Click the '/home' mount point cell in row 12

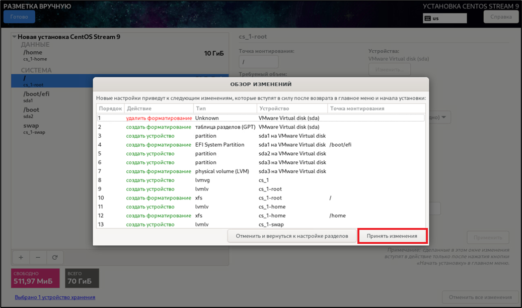(x=338, y=216)
